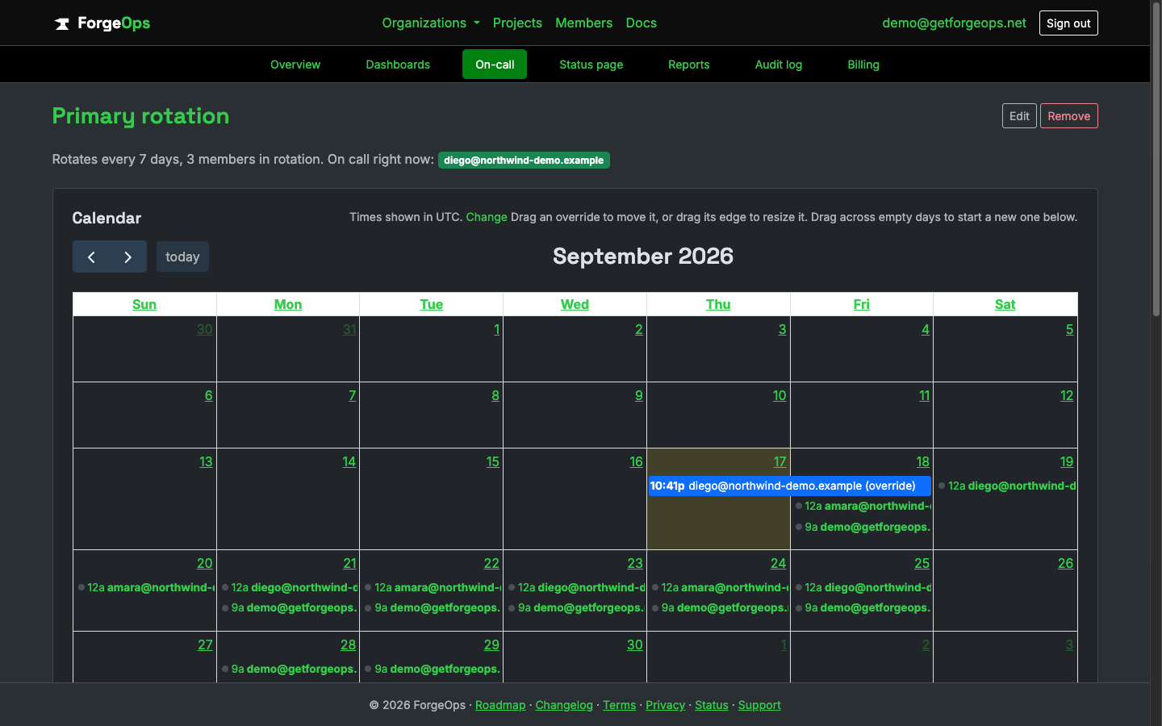This screenshot has height=726, width=1162.
Task: Open the Privacy footer link
Action: (x=665, y=705)
